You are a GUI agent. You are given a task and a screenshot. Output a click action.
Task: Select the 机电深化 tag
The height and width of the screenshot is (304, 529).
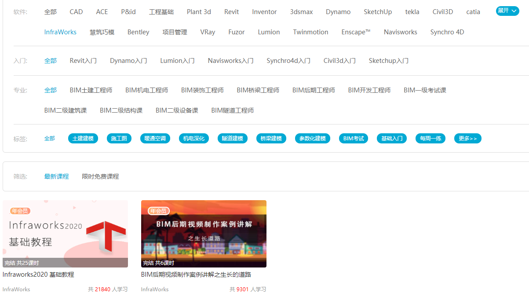pos(194,139)
